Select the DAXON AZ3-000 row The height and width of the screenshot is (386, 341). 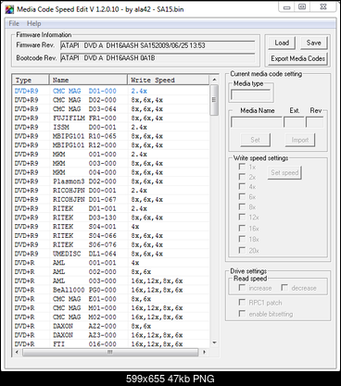pos(111,335)
